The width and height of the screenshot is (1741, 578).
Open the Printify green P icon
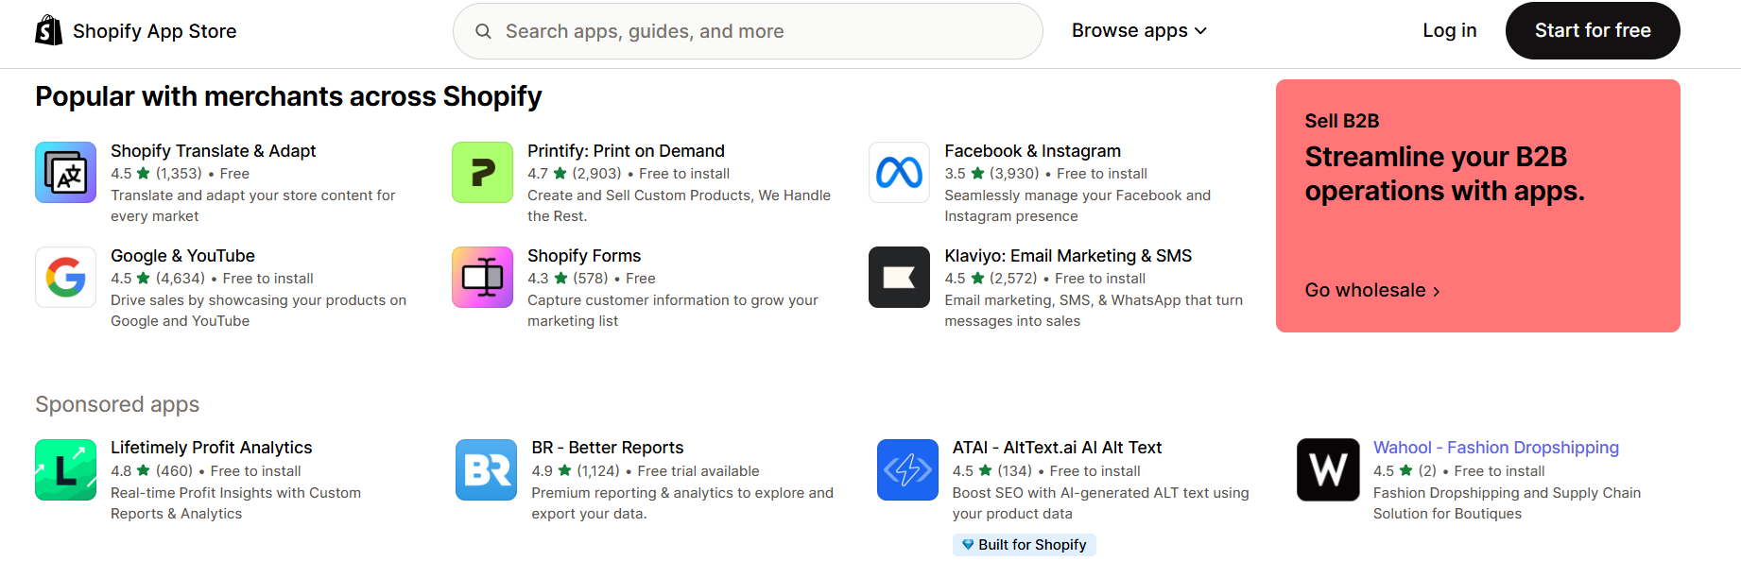point(482,172)
